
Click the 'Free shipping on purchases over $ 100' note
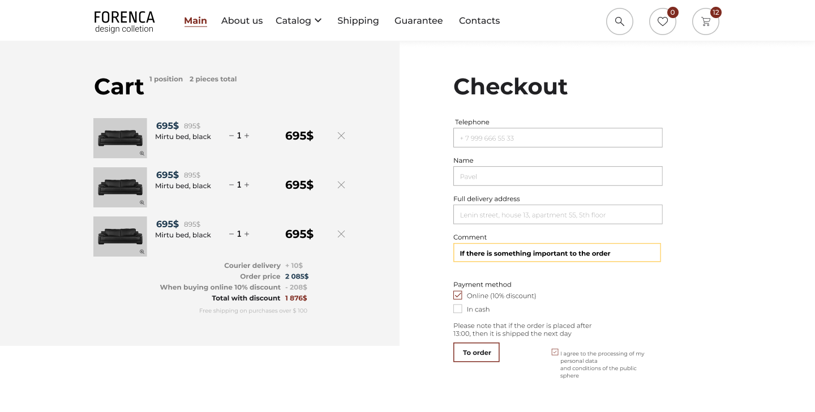click(x=253, y=310)
